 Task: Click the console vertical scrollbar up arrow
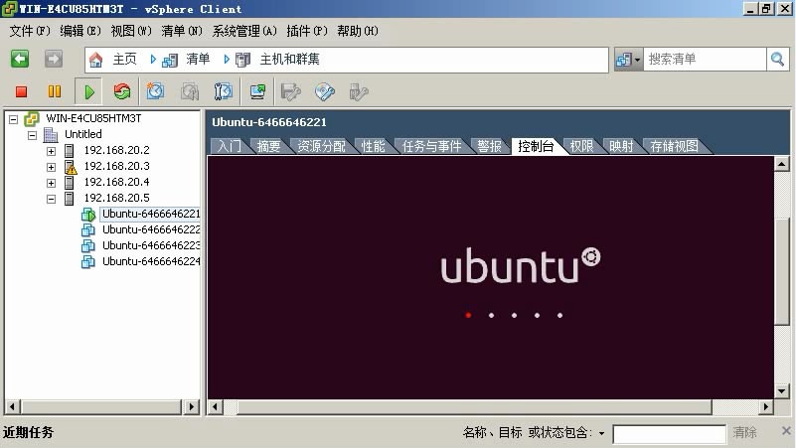tap(782, 164)
